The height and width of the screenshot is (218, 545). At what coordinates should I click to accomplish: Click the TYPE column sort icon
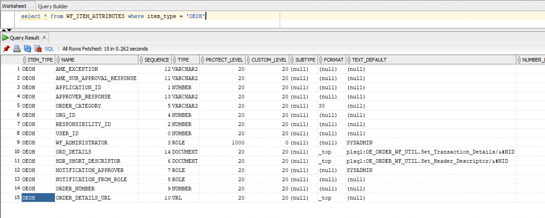coord(174,60)
